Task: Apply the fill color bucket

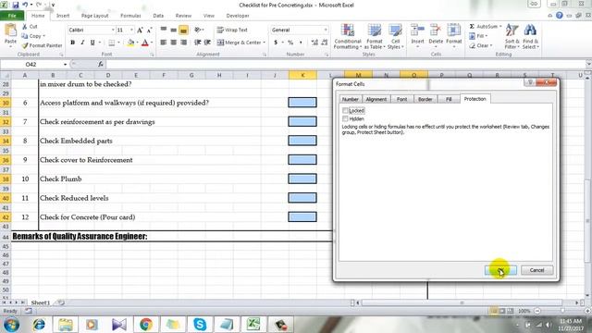Action: point(130,43)
